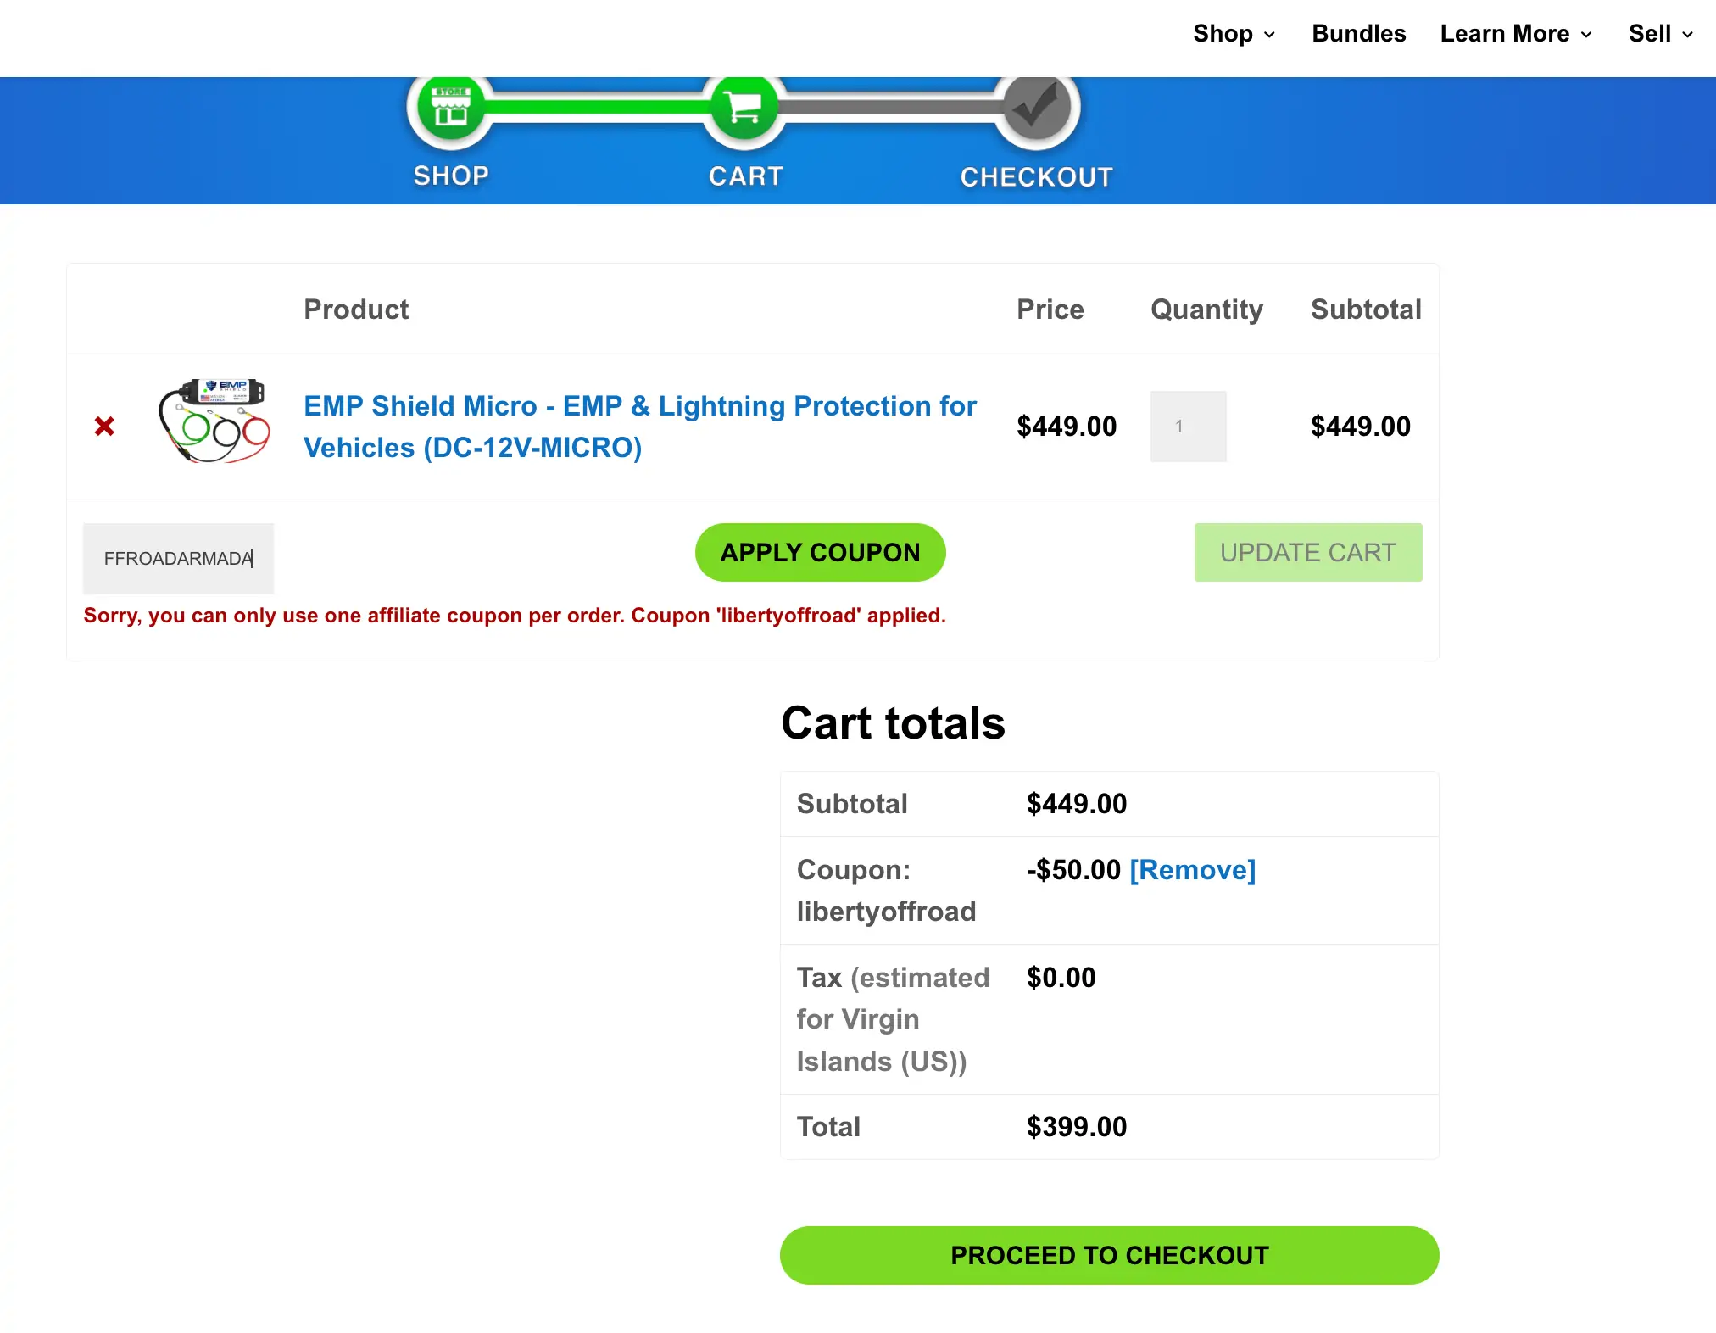Click the Subtotal column header
Image resolution: width=1716 pixels, height=1333 pixels.
point(1365,309)
